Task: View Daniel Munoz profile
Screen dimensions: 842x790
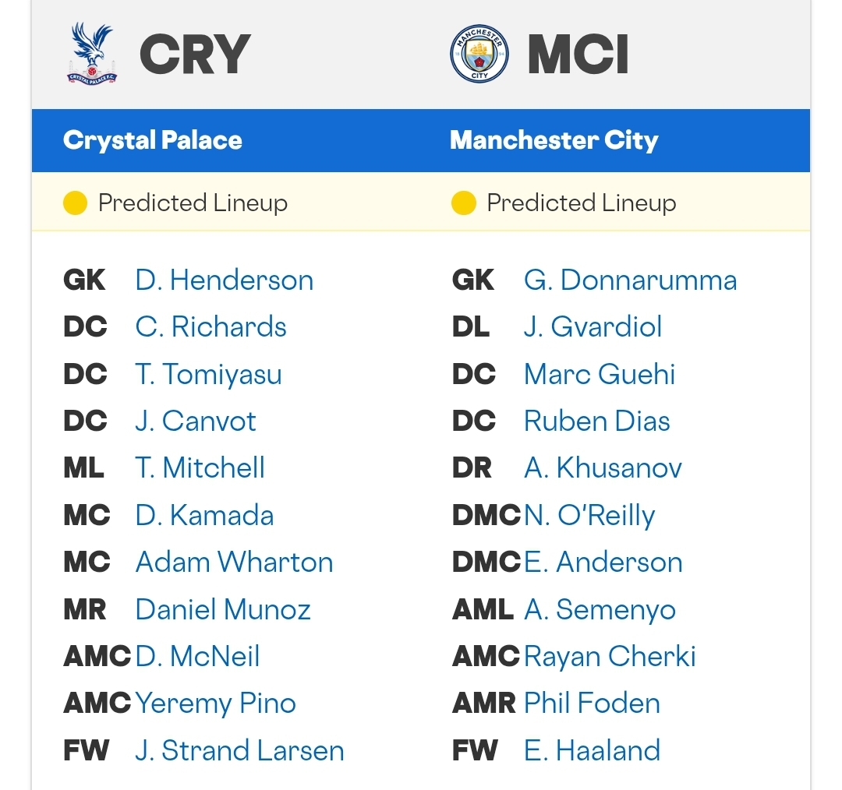Action: [223, 610]
